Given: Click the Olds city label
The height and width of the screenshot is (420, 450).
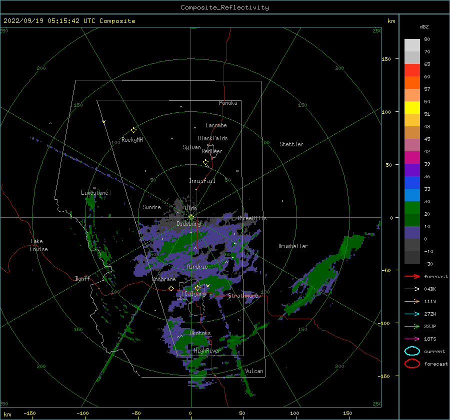Looking at the screenshot, I should [190, 208].
